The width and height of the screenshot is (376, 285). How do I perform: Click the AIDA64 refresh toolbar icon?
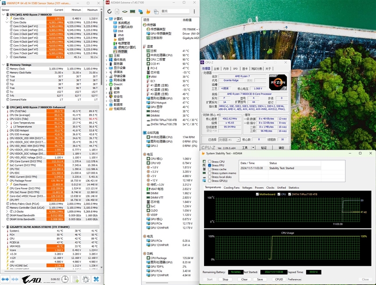(x=110, y=11)
